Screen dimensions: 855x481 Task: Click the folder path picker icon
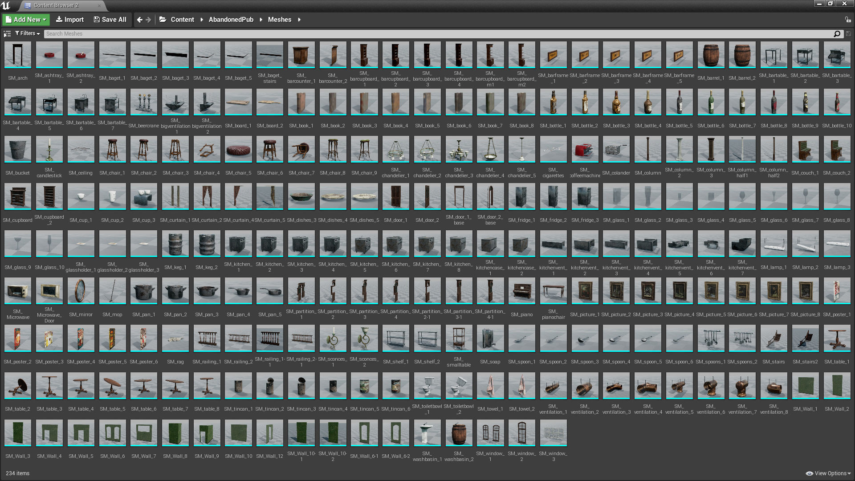click(163, 20)
